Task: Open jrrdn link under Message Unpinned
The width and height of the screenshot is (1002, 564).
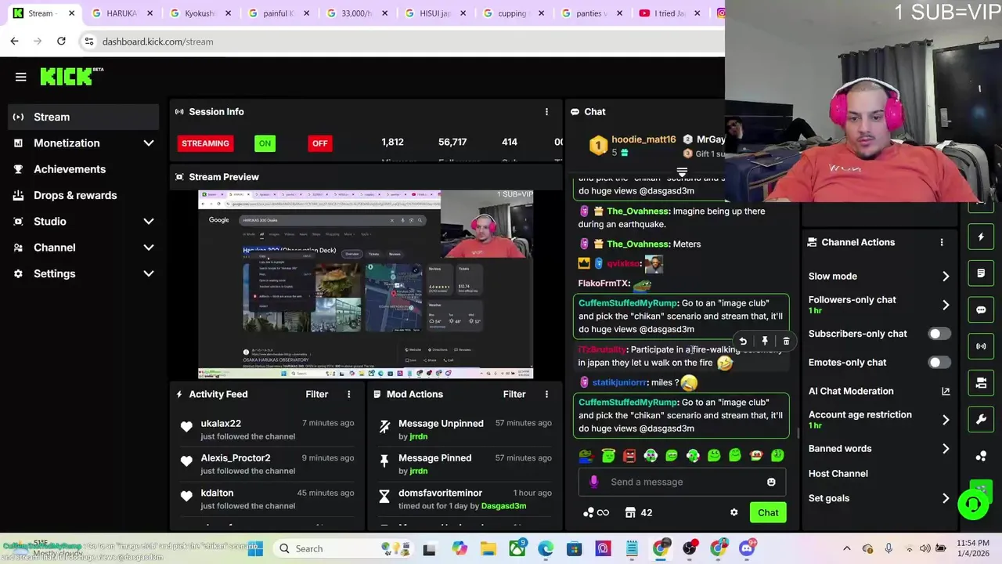Action: 419,436
